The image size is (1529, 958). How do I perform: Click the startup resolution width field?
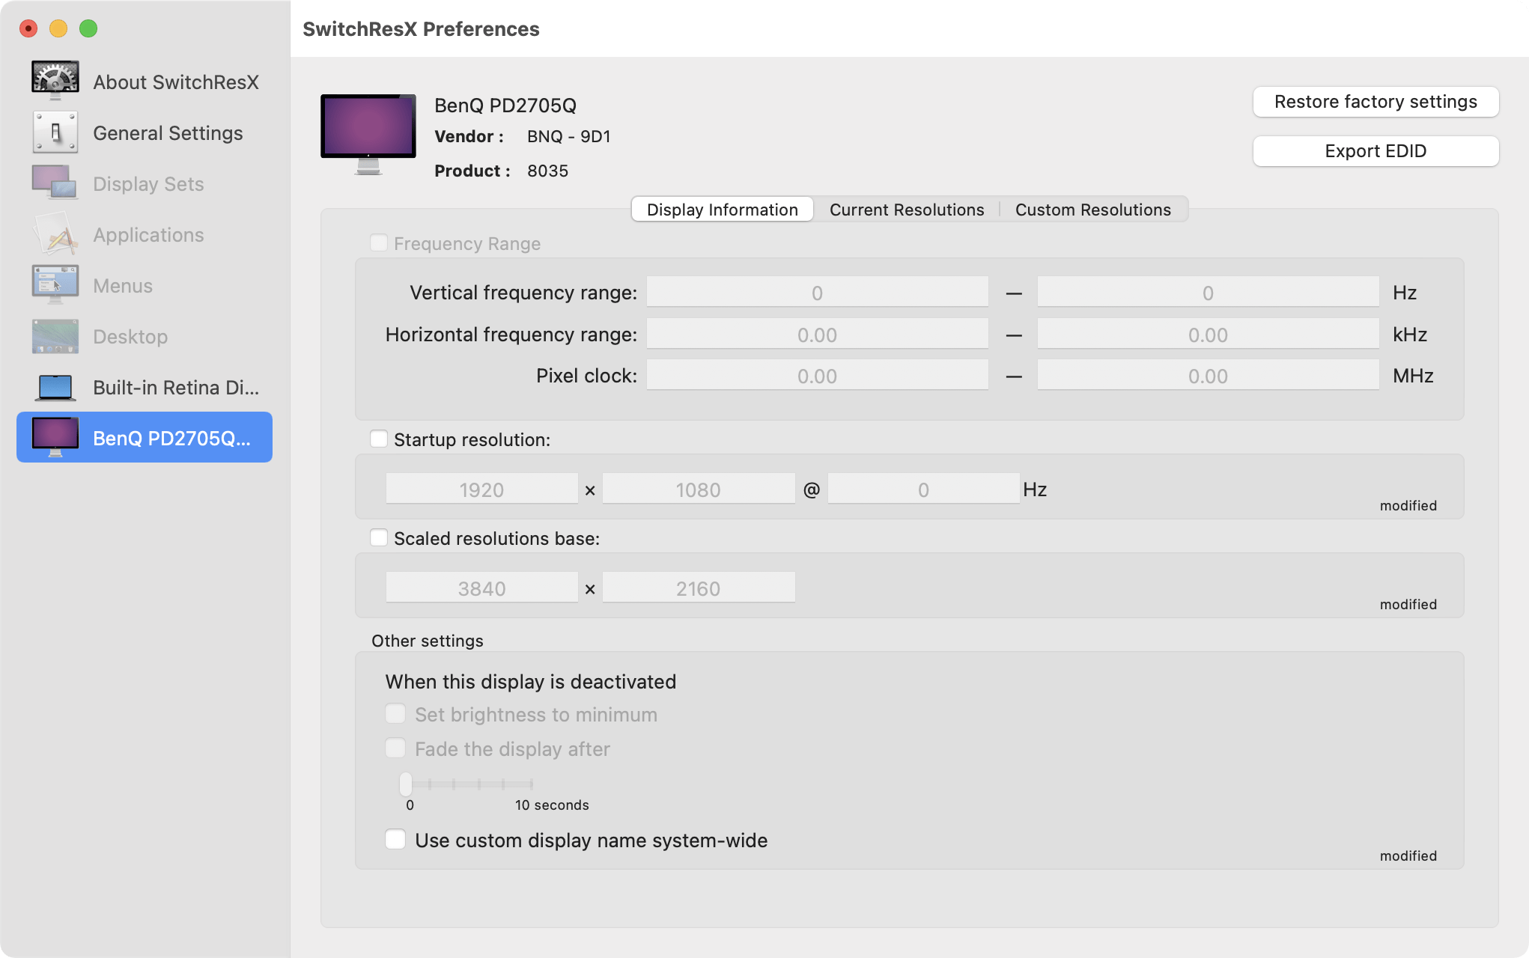pos(481,488)
